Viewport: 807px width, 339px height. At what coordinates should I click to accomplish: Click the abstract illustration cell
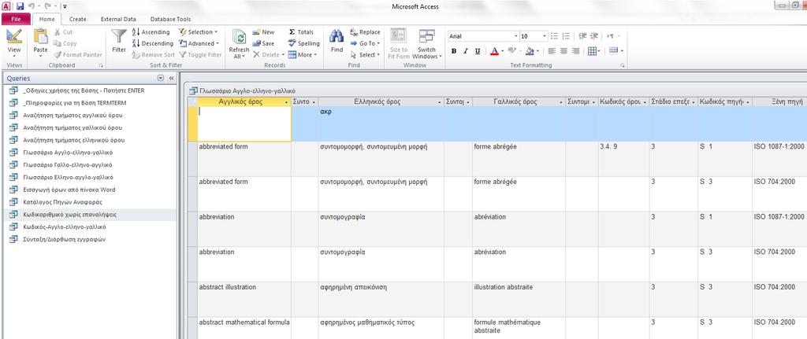[x=244, y=299]
